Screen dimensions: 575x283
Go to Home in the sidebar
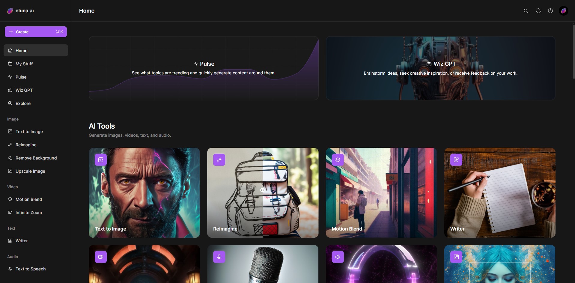click(36, 50)
